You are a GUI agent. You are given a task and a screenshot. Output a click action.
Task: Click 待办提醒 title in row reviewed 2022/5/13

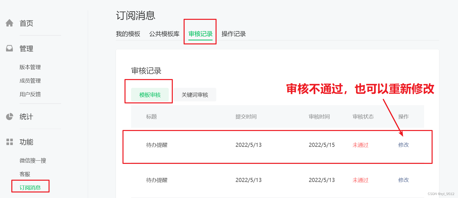pos(157,180)
